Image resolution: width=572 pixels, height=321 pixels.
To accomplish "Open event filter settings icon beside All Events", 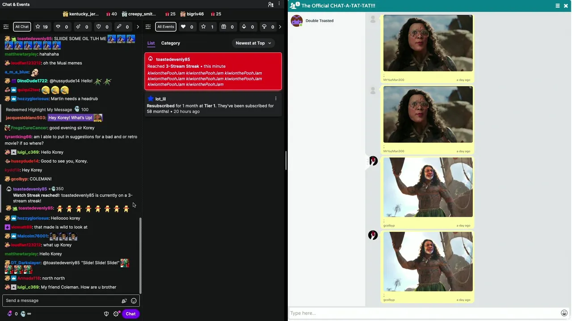I will click(148, 27).
